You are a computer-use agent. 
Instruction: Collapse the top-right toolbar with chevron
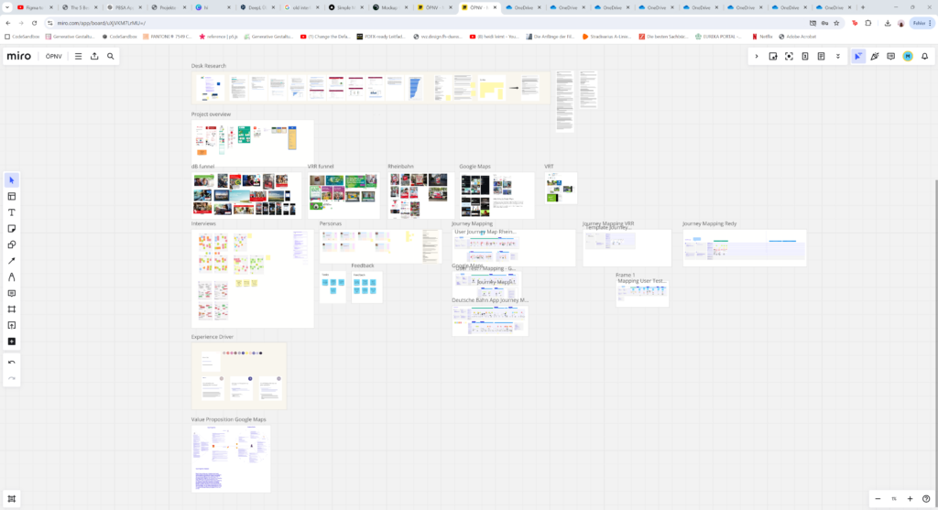756,56
